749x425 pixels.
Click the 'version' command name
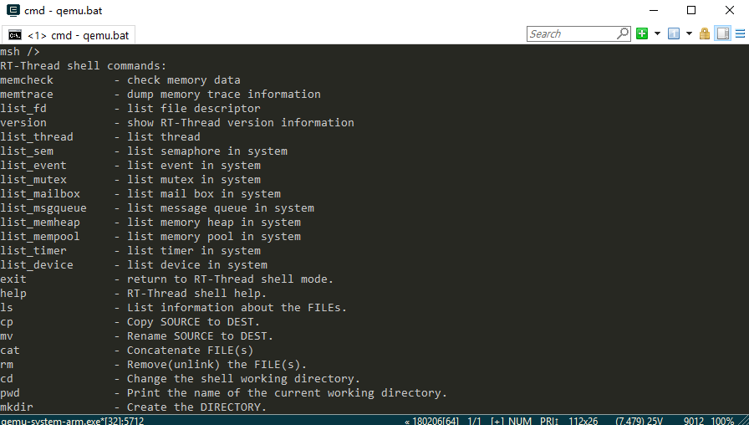(23, 123)
